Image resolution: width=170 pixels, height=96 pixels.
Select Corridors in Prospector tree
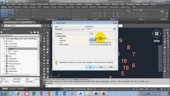click(x=11, y=66)
